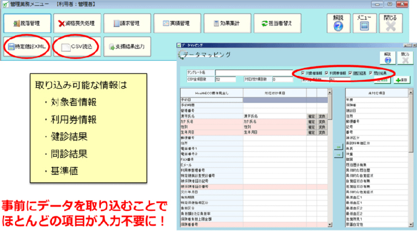Click 変換 in the 生年月日 row

pos(322,133)
